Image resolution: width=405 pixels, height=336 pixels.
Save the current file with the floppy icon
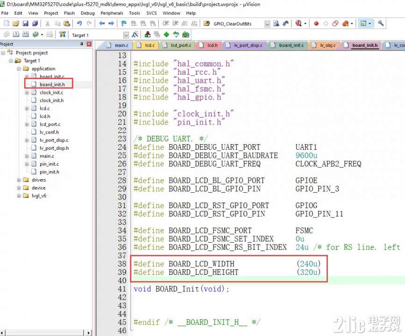coord(25,23)
